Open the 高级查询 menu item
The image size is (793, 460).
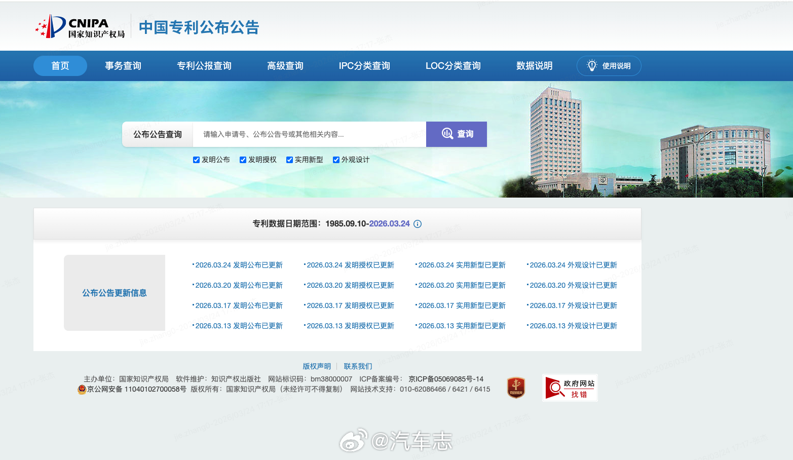pyautogui.click(x=285, y=65)
